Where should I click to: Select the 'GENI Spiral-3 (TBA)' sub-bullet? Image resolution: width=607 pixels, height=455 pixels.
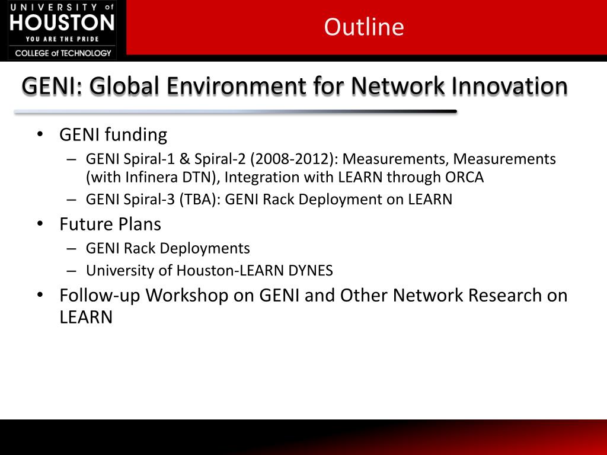269,199
